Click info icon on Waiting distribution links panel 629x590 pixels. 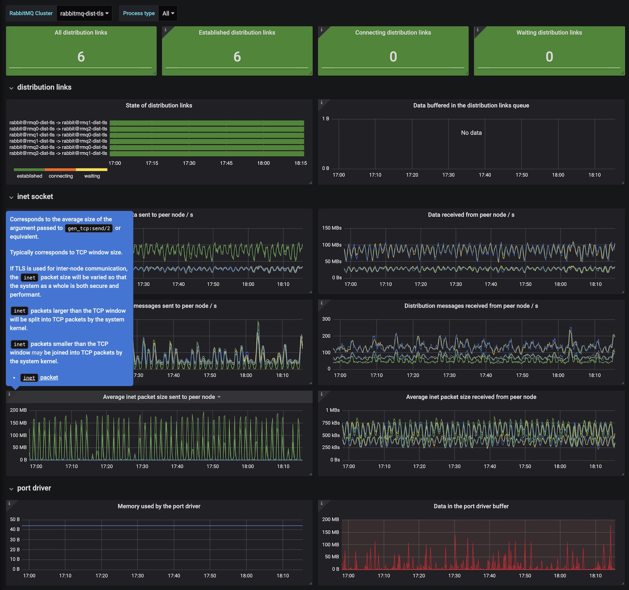pos(478,30)
